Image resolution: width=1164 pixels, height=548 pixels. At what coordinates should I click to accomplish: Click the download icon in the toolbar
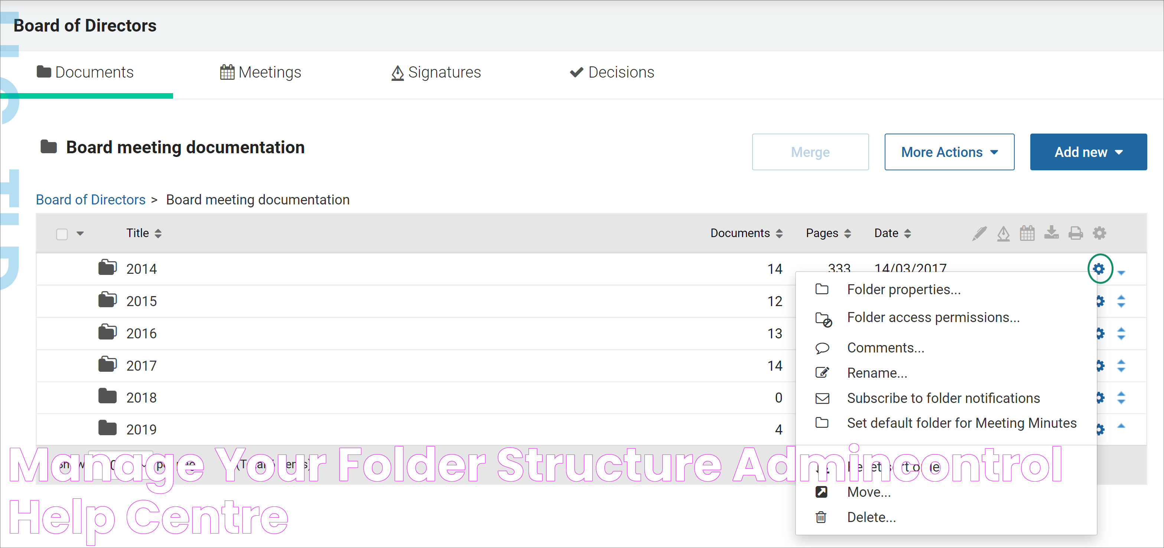(x=1051, y=234)
